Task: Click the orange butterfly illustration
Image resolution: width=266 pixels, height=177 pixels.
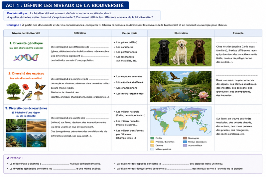Action: click(x=40, y=86)
